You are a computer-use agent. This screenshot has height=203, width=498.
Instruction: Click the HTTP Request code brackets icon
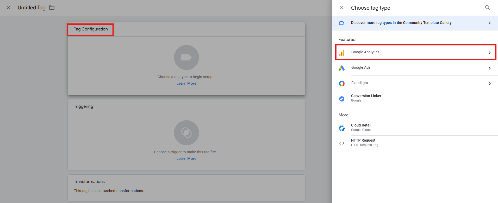tap(342, 143)
